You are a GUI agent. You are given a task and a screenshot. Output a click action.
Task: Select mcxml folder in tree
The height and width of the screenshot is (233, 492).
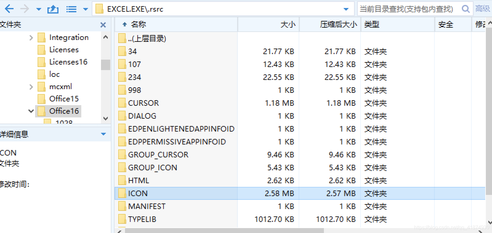tap(61, 87)
